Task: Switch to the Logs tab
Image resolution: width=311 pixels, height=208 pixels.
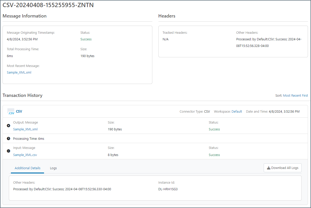Action: tap(53, 168)
